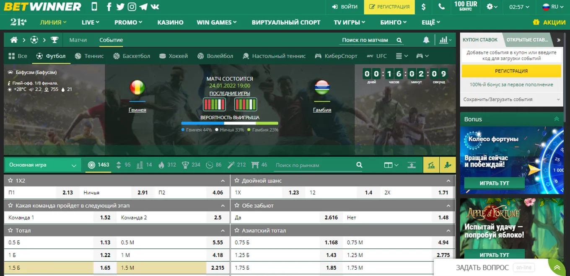Switch to ОТКРЫТЫЕ СТАВКИ tab

(527, 40)
